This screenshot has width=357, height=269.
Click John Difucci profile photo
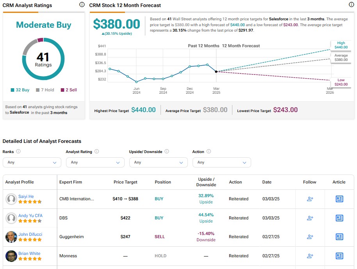click(11, 237)
